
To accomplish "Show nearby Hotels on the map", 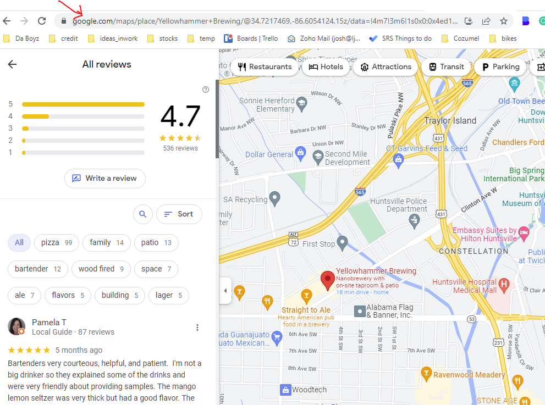I will pos(326,66).
